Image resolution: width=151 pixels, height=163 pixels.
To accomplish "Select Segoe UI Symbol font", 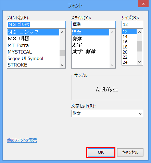I will click(x=33, y=58).
